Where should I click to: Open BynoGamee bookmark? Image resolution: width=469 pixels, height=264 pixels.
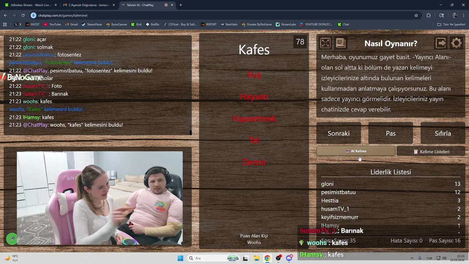117,25
